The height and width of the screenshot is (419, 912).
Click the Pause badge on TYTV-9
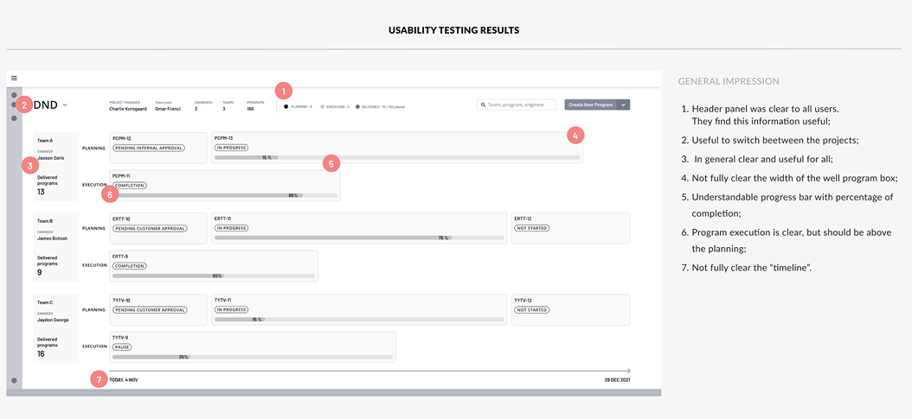[122, 347]
